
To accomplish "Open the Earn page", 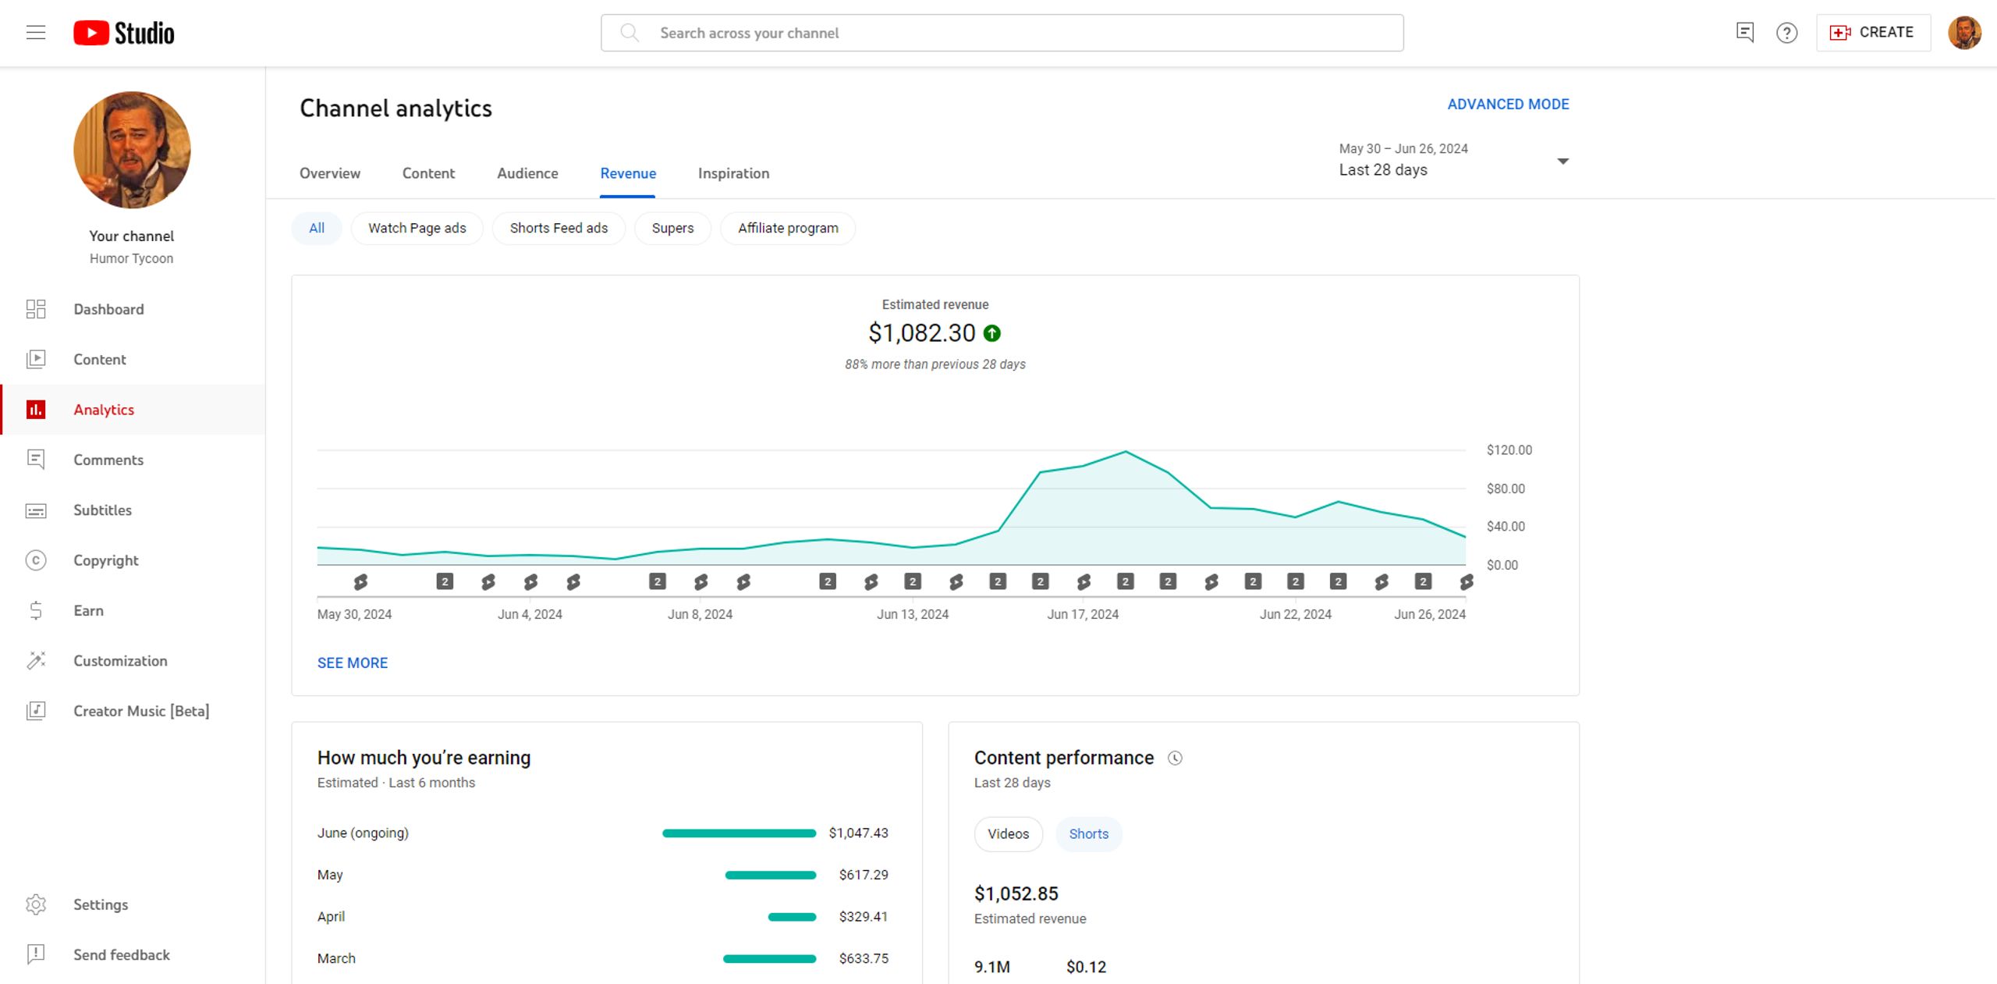I will pos(133,610).
